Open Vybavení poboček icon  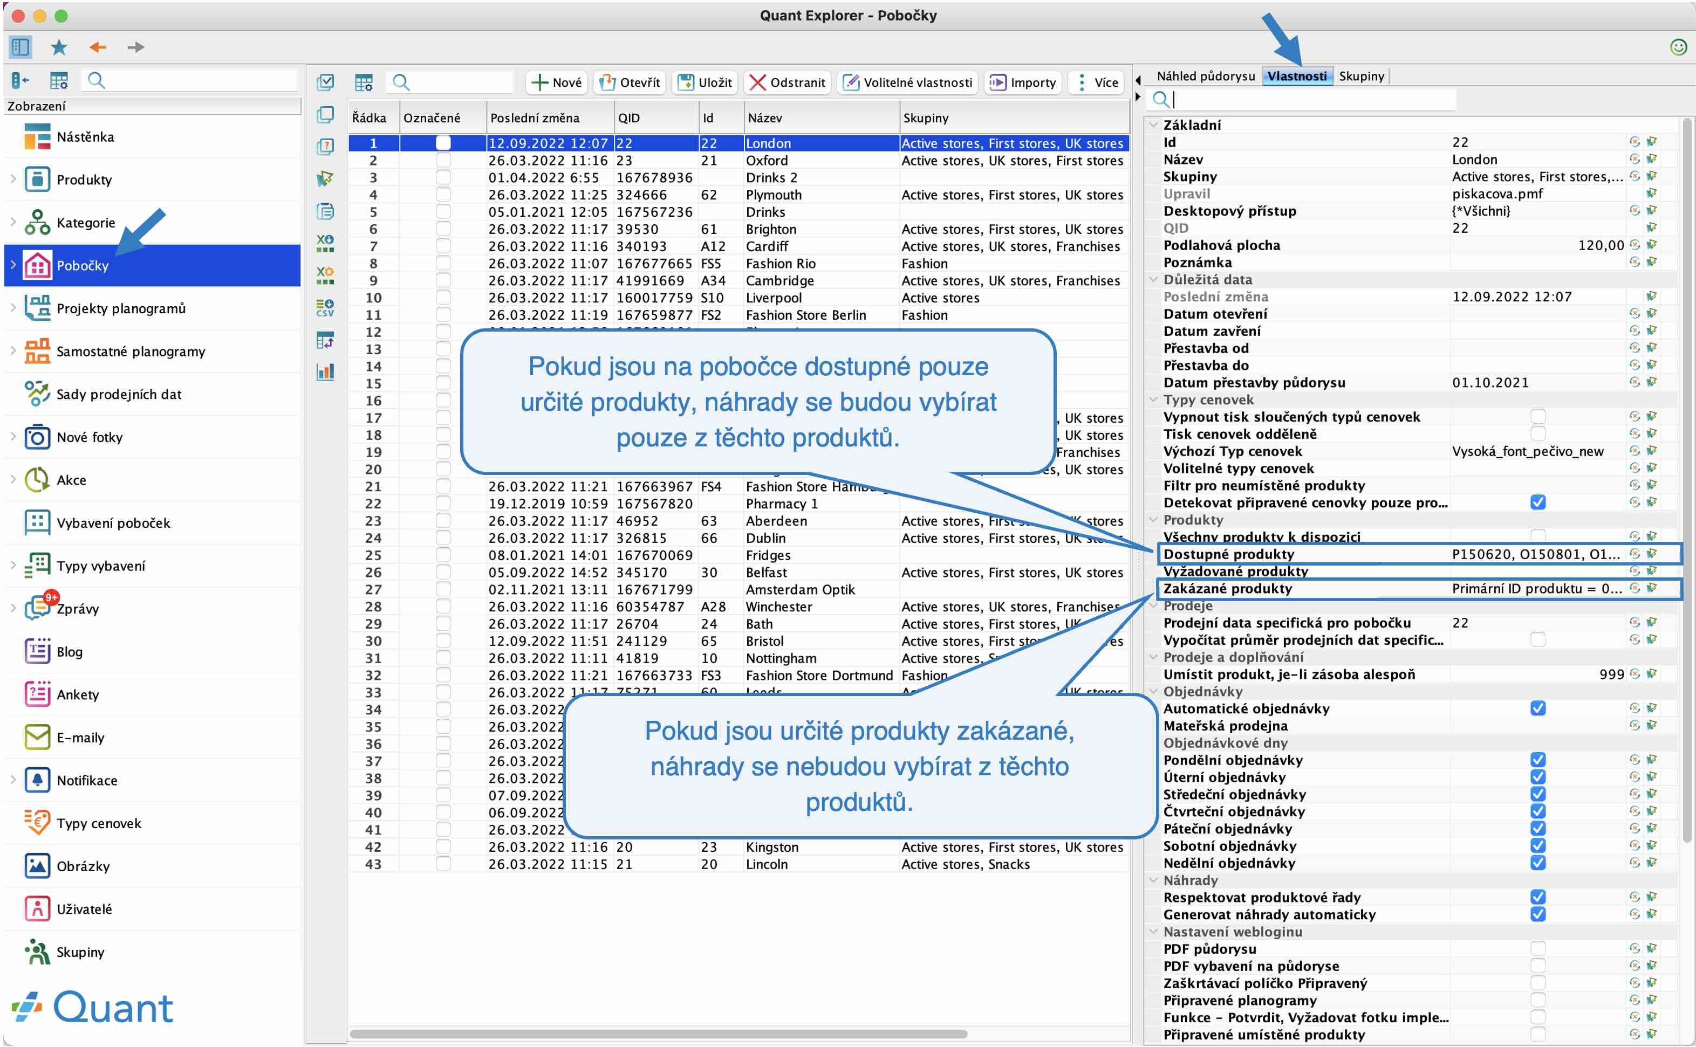(x=37, y=523)
